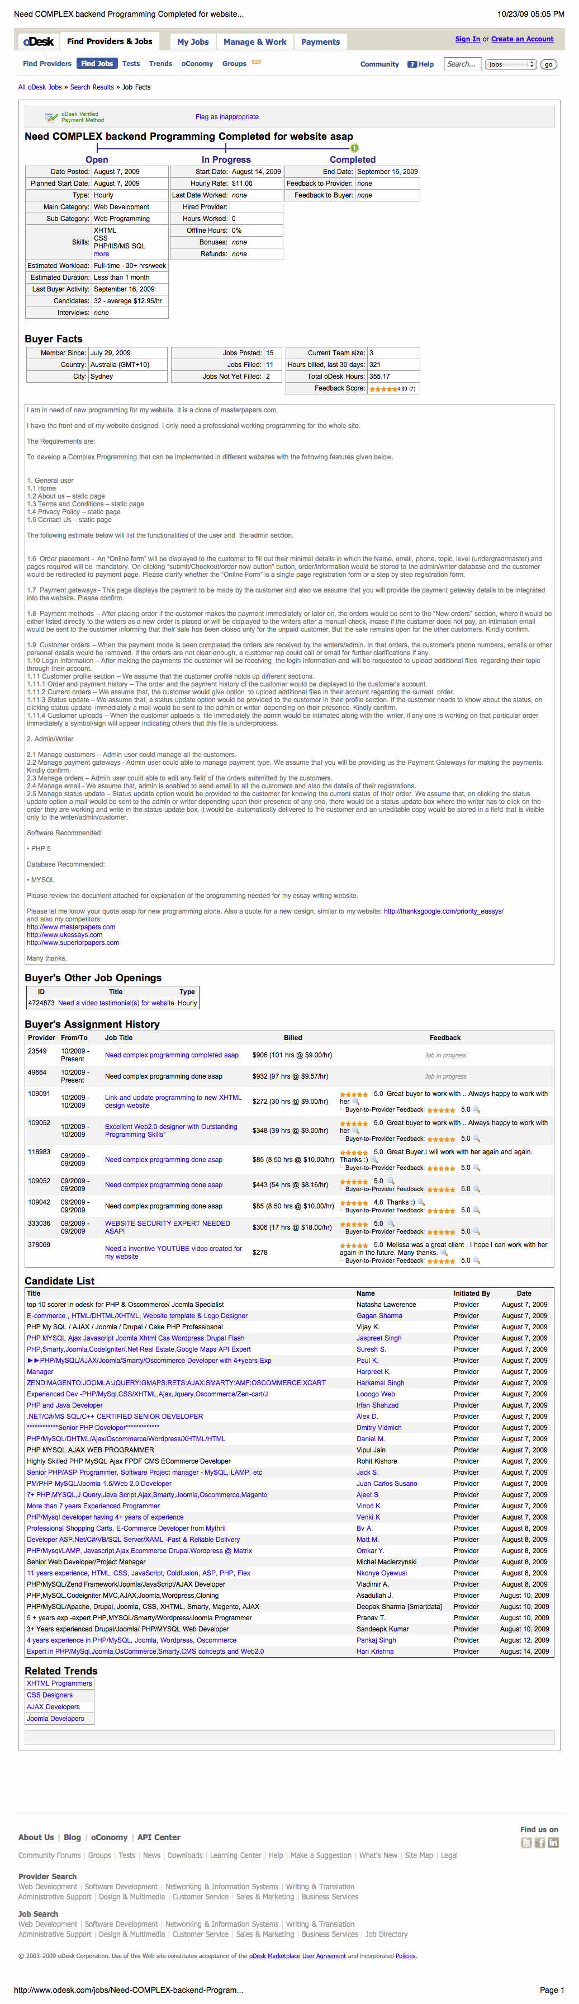Select the Find Jobs sub-menu
Viewport: 579px width, 2004px height.
click(97, 64)
